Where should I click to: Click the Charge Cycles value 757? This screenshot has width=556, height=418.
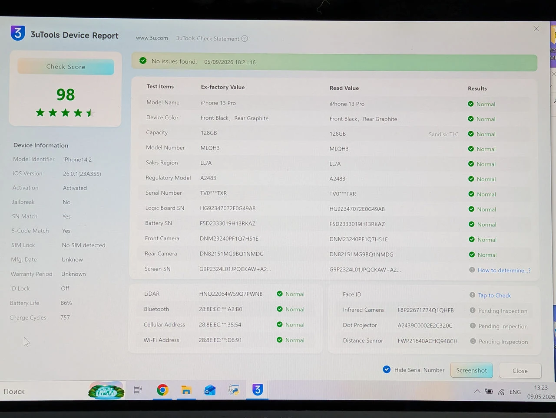[x=65, y=317]
